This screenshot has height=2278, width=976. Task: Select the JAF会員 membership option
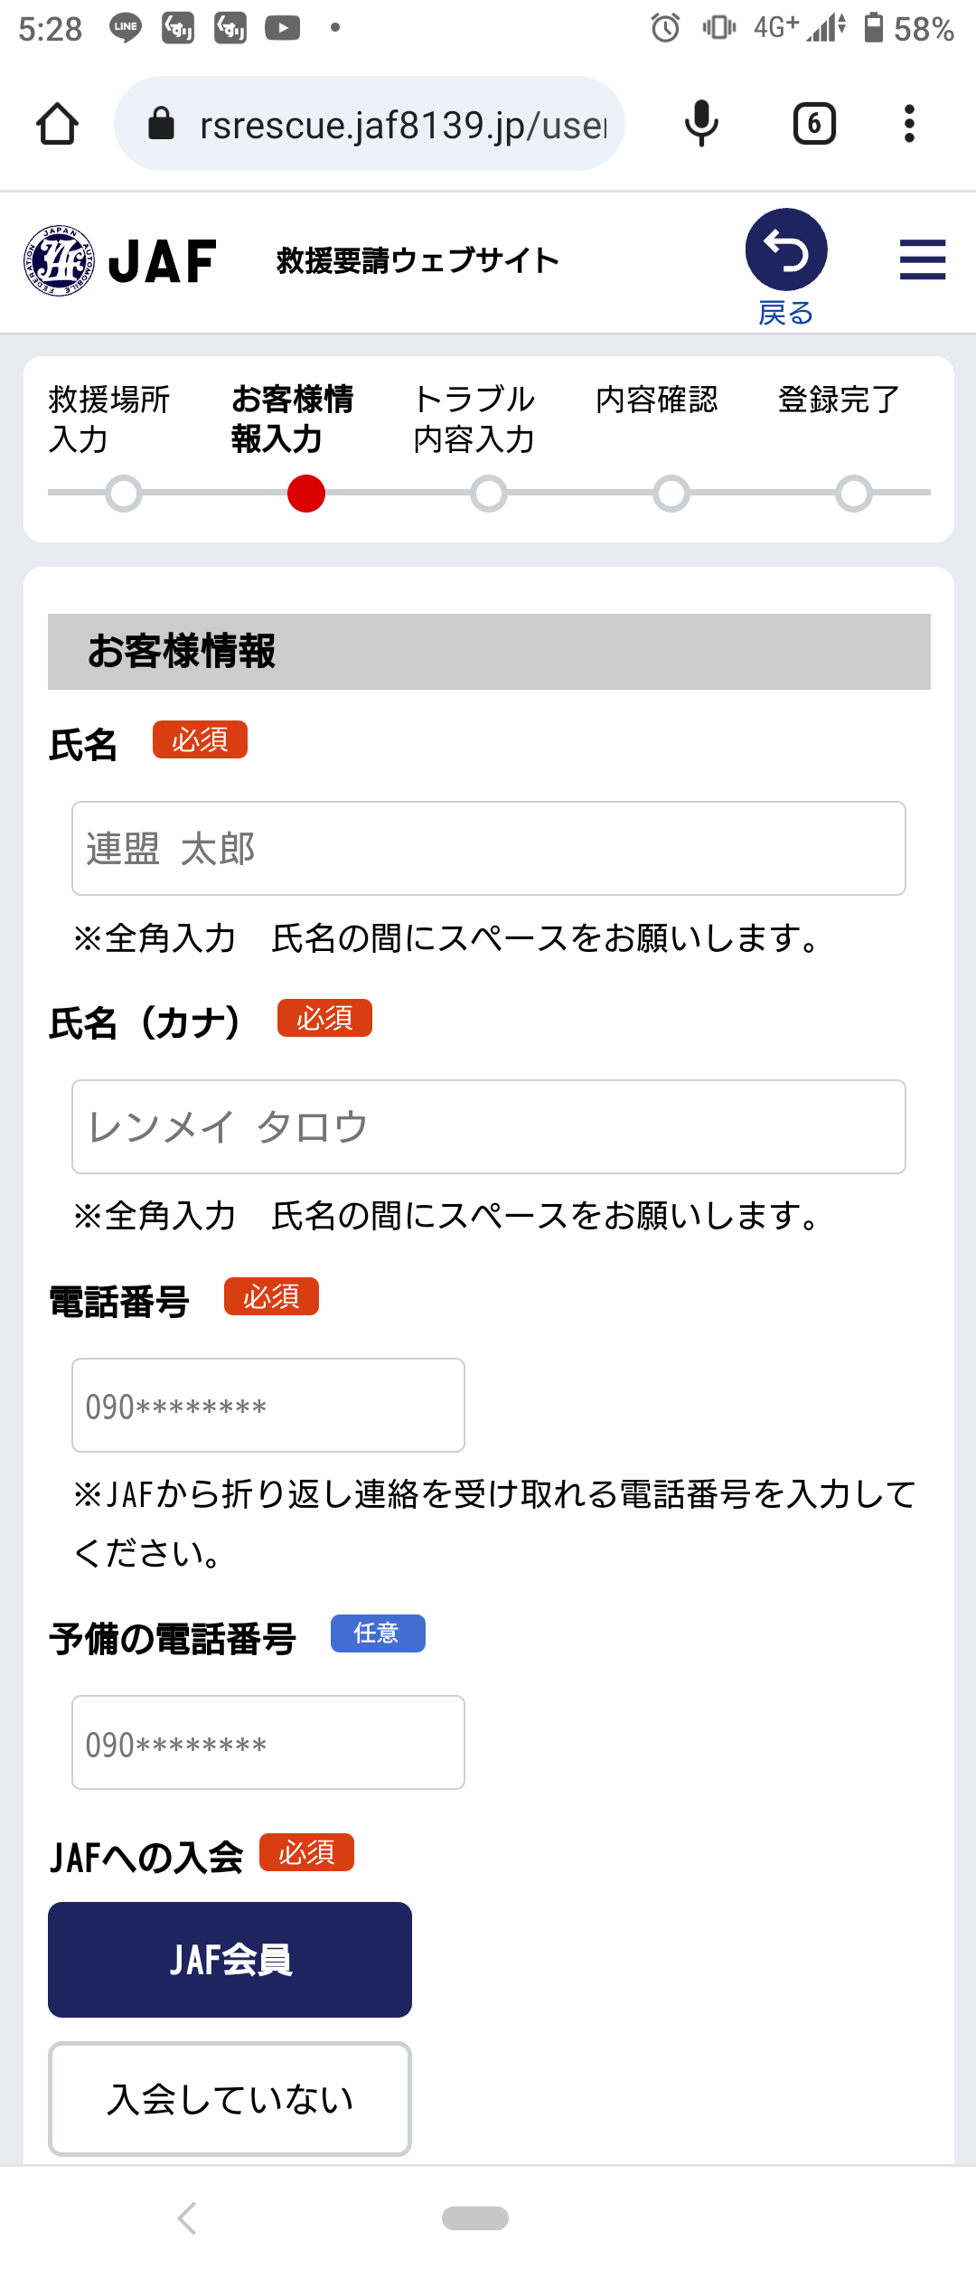[x=230, y=1960]
